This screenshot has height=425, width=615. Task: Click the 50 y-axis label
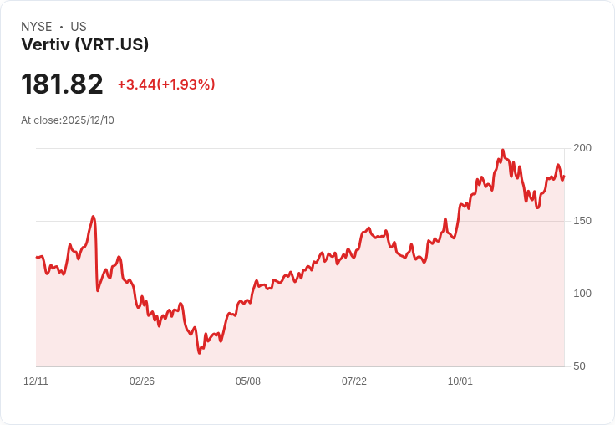579,366
